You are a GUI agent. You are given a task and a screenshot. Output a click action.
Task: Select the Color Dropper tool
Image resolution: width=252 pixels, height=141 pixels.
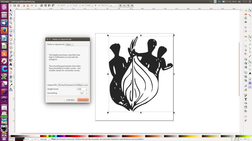11,85
